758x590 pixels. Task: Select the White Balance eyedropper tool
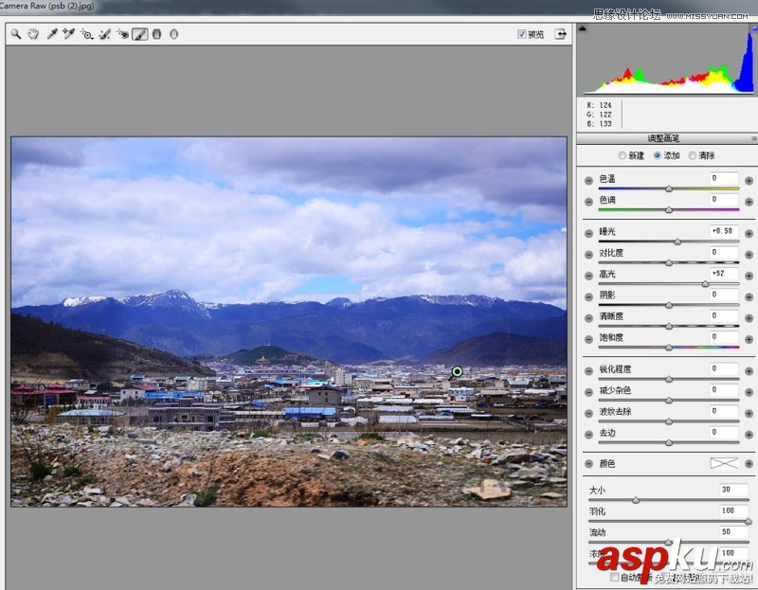click(x=51, y=34)
